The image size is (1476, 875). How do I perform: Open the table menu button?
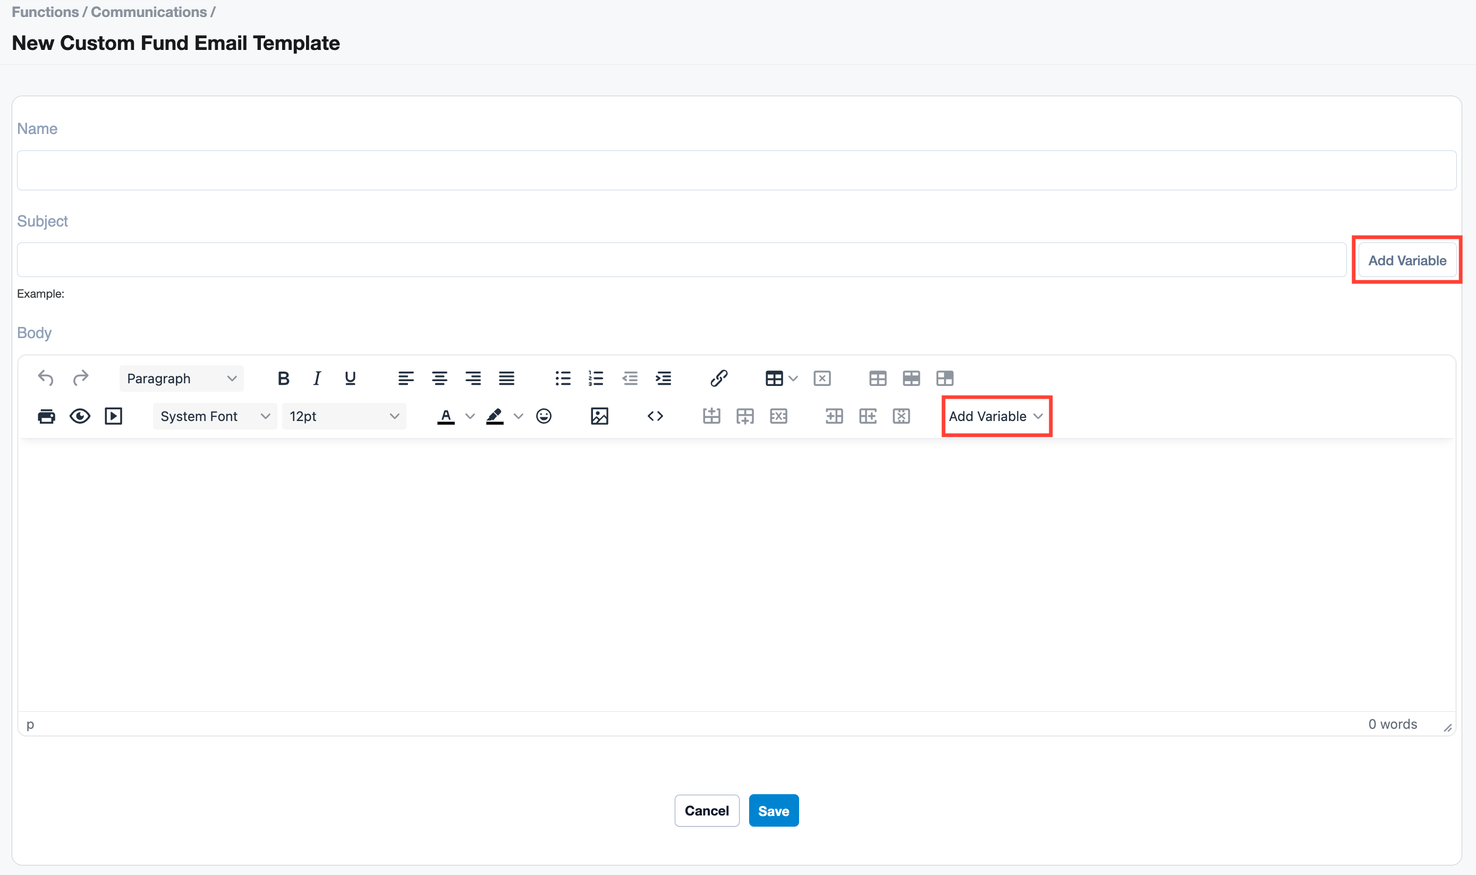point(774,378)
